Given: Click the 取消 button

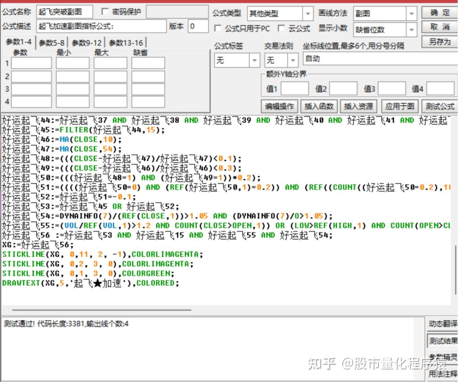Looking at the screenshot, I should click(440, 28).
